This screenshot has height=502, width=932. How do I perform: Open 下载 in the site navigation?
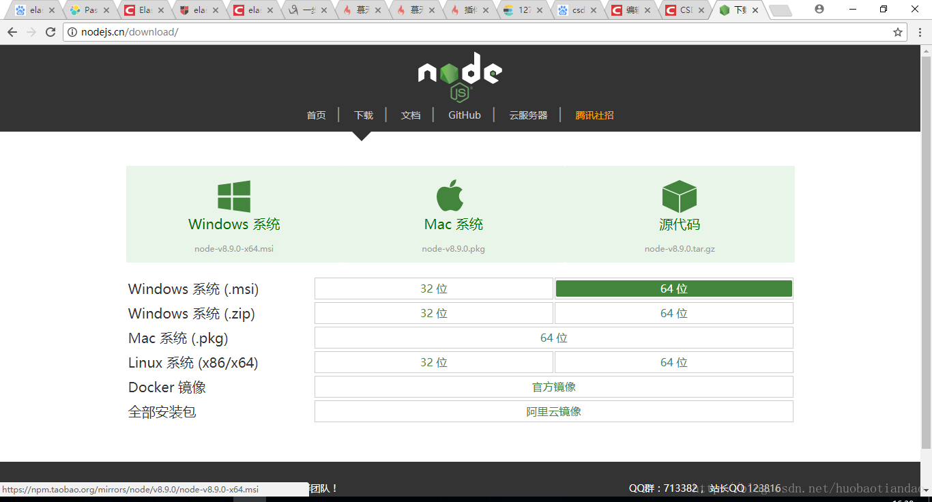coord(364,115)
